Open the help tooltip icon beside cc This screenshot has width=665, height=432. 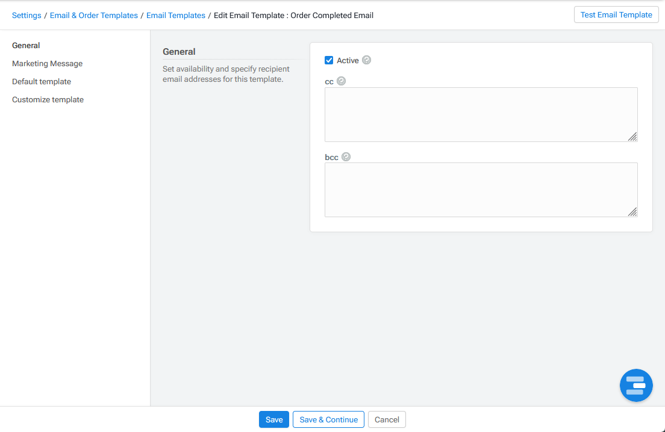click(x=341, y=81)
